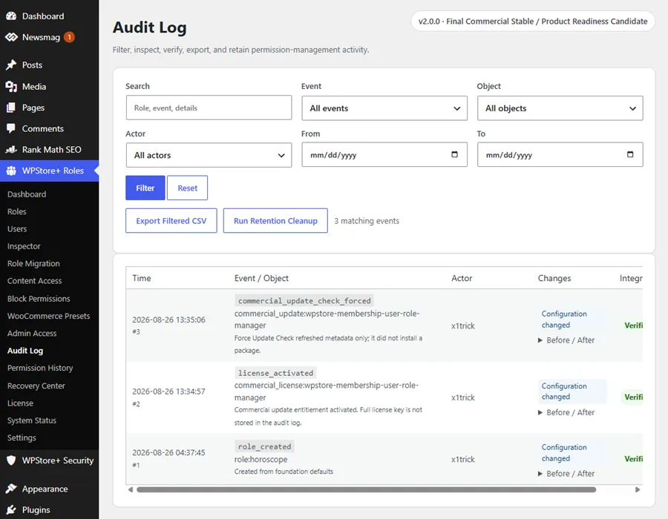Click Run Retention Cleanup button
The width and height of the screenshot is (668, 519).
[275, 221]
